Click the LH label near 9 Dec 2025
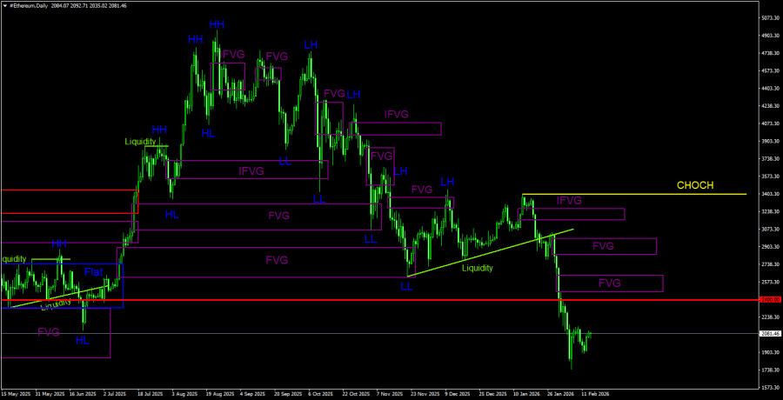Image resolution: width=783 pixels, height=400 pixels. [x=447, y=182]
